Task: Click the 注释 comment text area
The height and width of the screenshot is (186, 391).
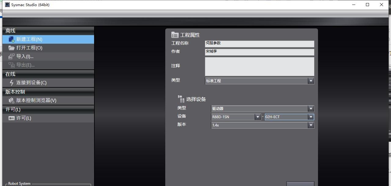Action: [259, 66]
